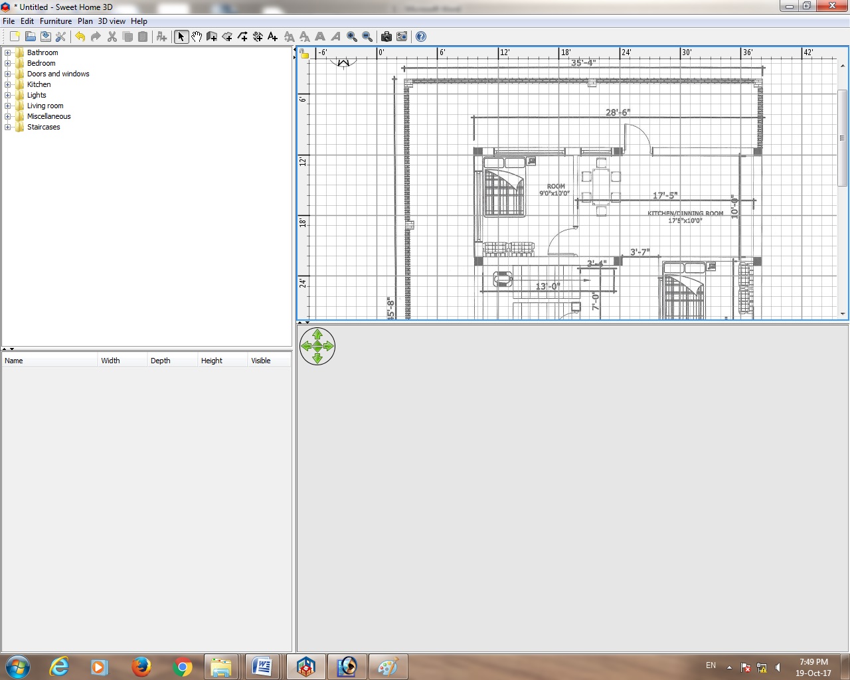
Task: Expand the Staircases category
Action: point(7,127)
